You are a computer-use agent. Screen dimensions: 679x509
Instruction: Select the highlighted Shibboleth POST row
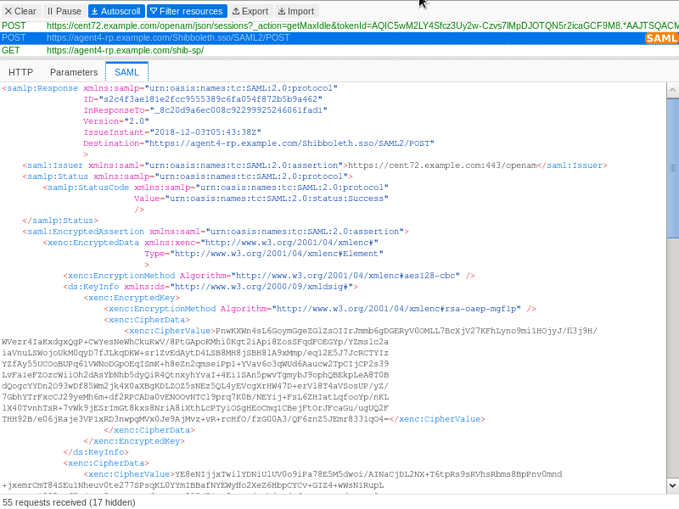tap(212, 37)
